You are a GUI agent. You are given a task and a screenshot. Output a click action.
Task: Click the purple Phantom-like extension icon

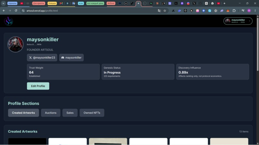point(222,11)
